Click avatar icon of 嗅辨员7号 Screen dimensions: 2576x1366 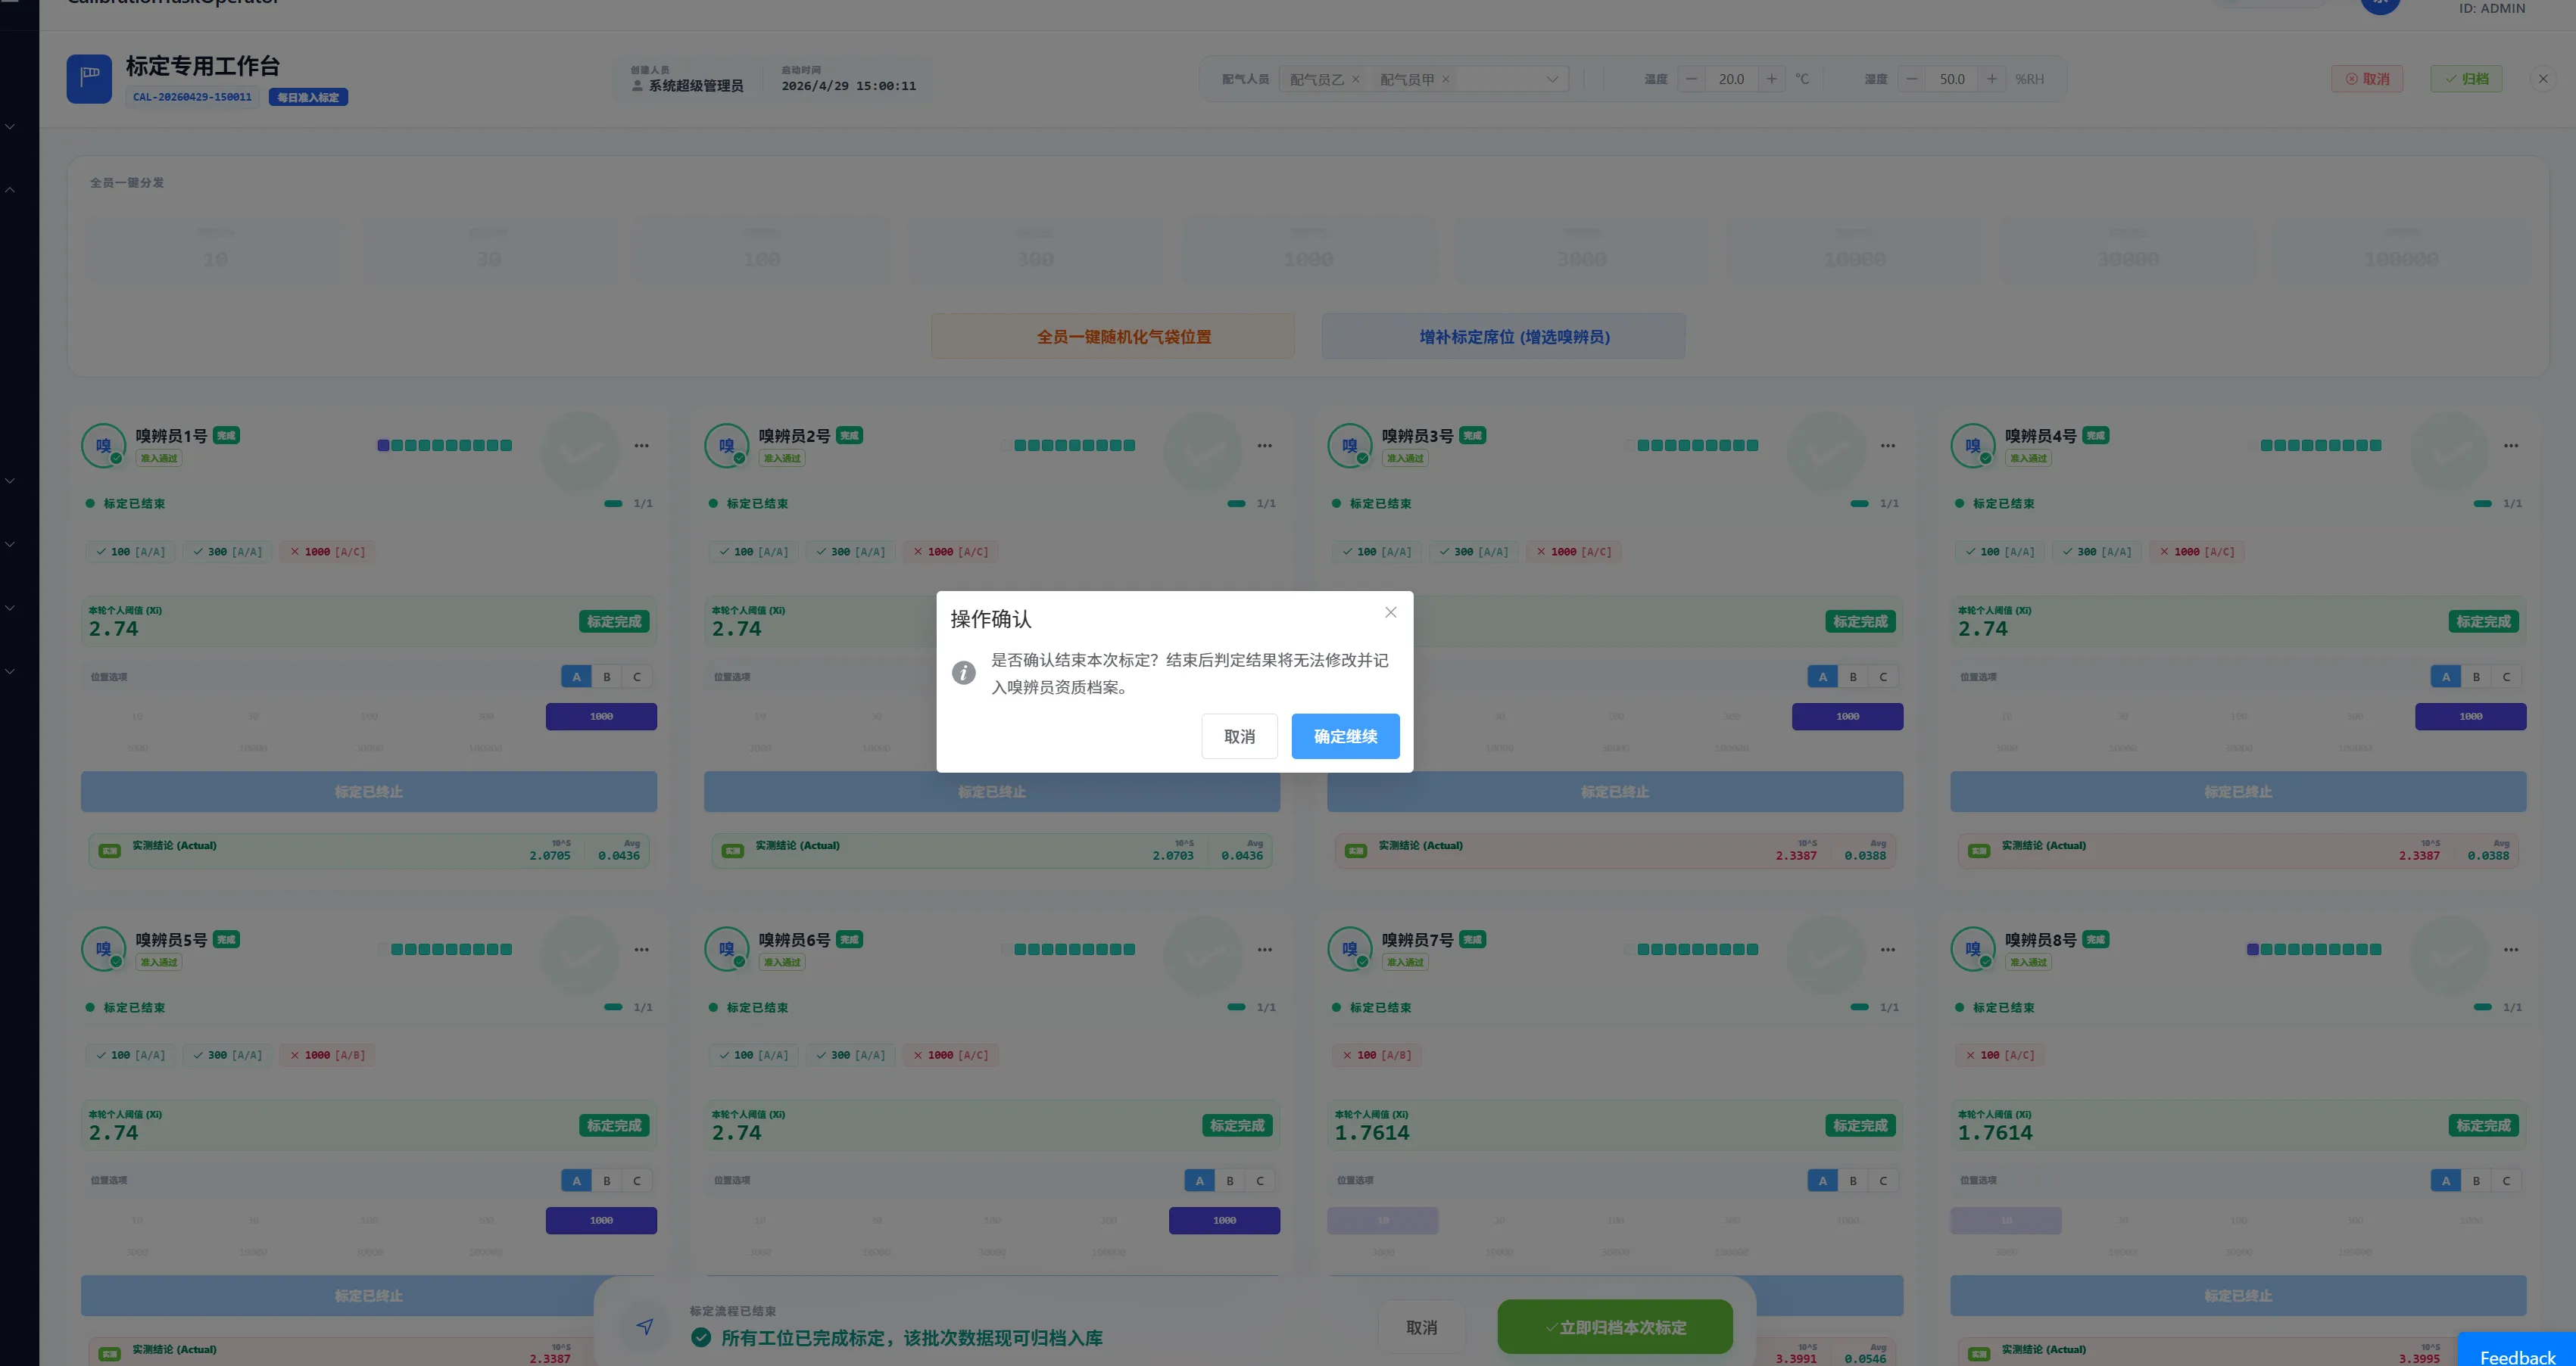tap(1349, 949)
